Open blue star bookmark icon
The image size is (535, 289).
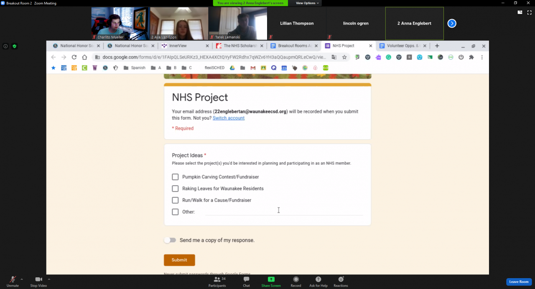(x=53, y=68)
